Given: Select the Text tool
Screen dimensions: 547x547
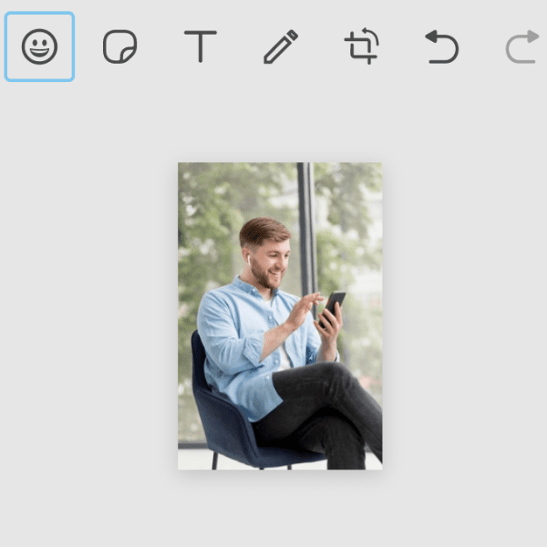Looking at the screenshot, I should coord(201,46).
